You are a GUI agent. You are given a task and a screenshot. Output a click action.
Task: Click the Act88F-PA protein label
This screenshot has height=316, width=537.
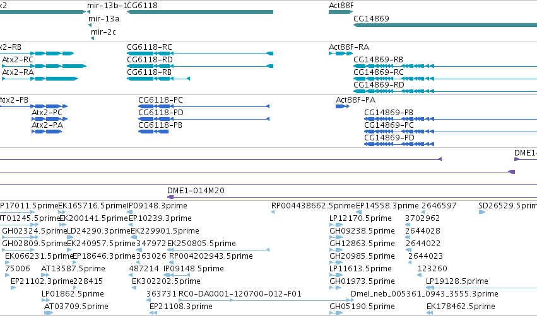click(355, 100)
